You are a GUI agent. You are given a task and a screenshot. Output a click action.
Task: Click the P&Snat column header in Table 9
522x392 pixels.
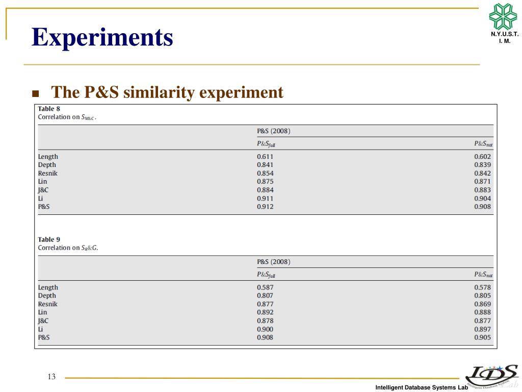click(483, 274)
